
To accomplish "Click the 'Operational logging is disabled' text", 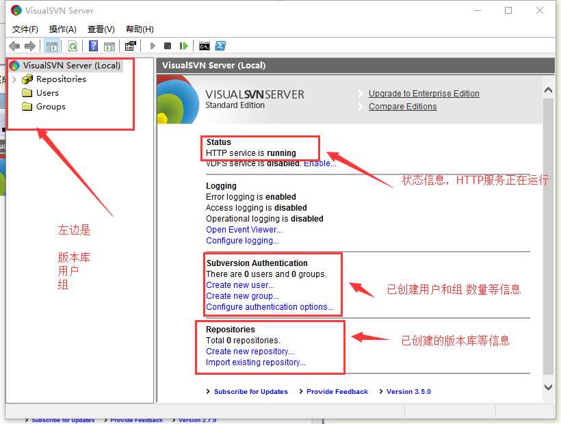I will point(264,219).
